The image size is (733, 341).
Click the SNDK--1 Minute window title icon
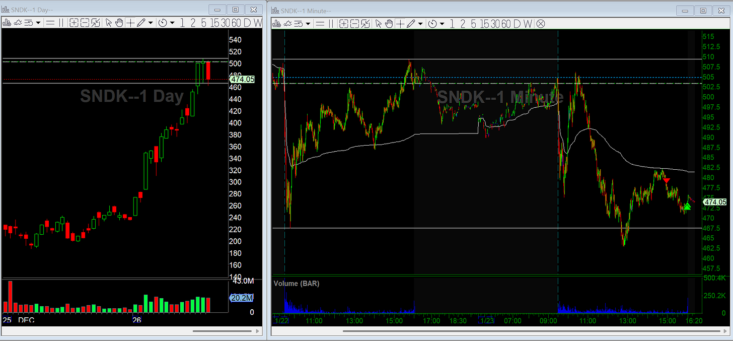coord(276,11)
